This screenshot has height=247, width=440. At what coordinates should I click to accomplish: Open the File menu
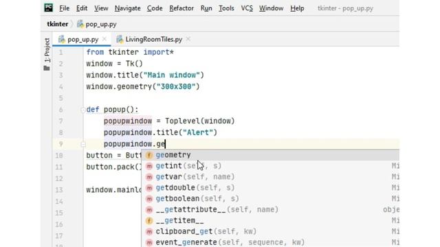(64, 8)
